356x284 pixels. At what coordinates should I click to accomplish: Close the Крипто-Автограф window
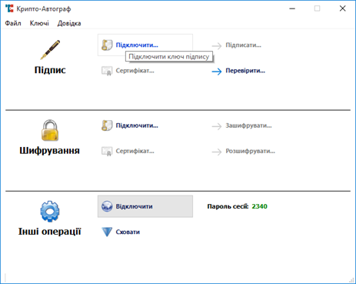point(343,8)
